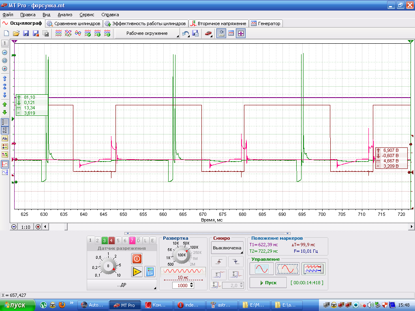
Task: Open the Анализ menu
Action: [x=65, y=15]
